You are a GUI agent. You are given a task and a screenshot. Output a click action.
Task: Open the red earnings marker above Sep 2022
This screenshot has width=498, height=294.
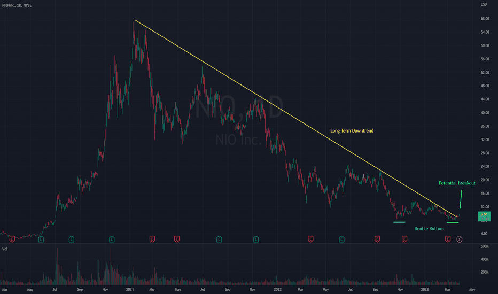coord(377,239)
